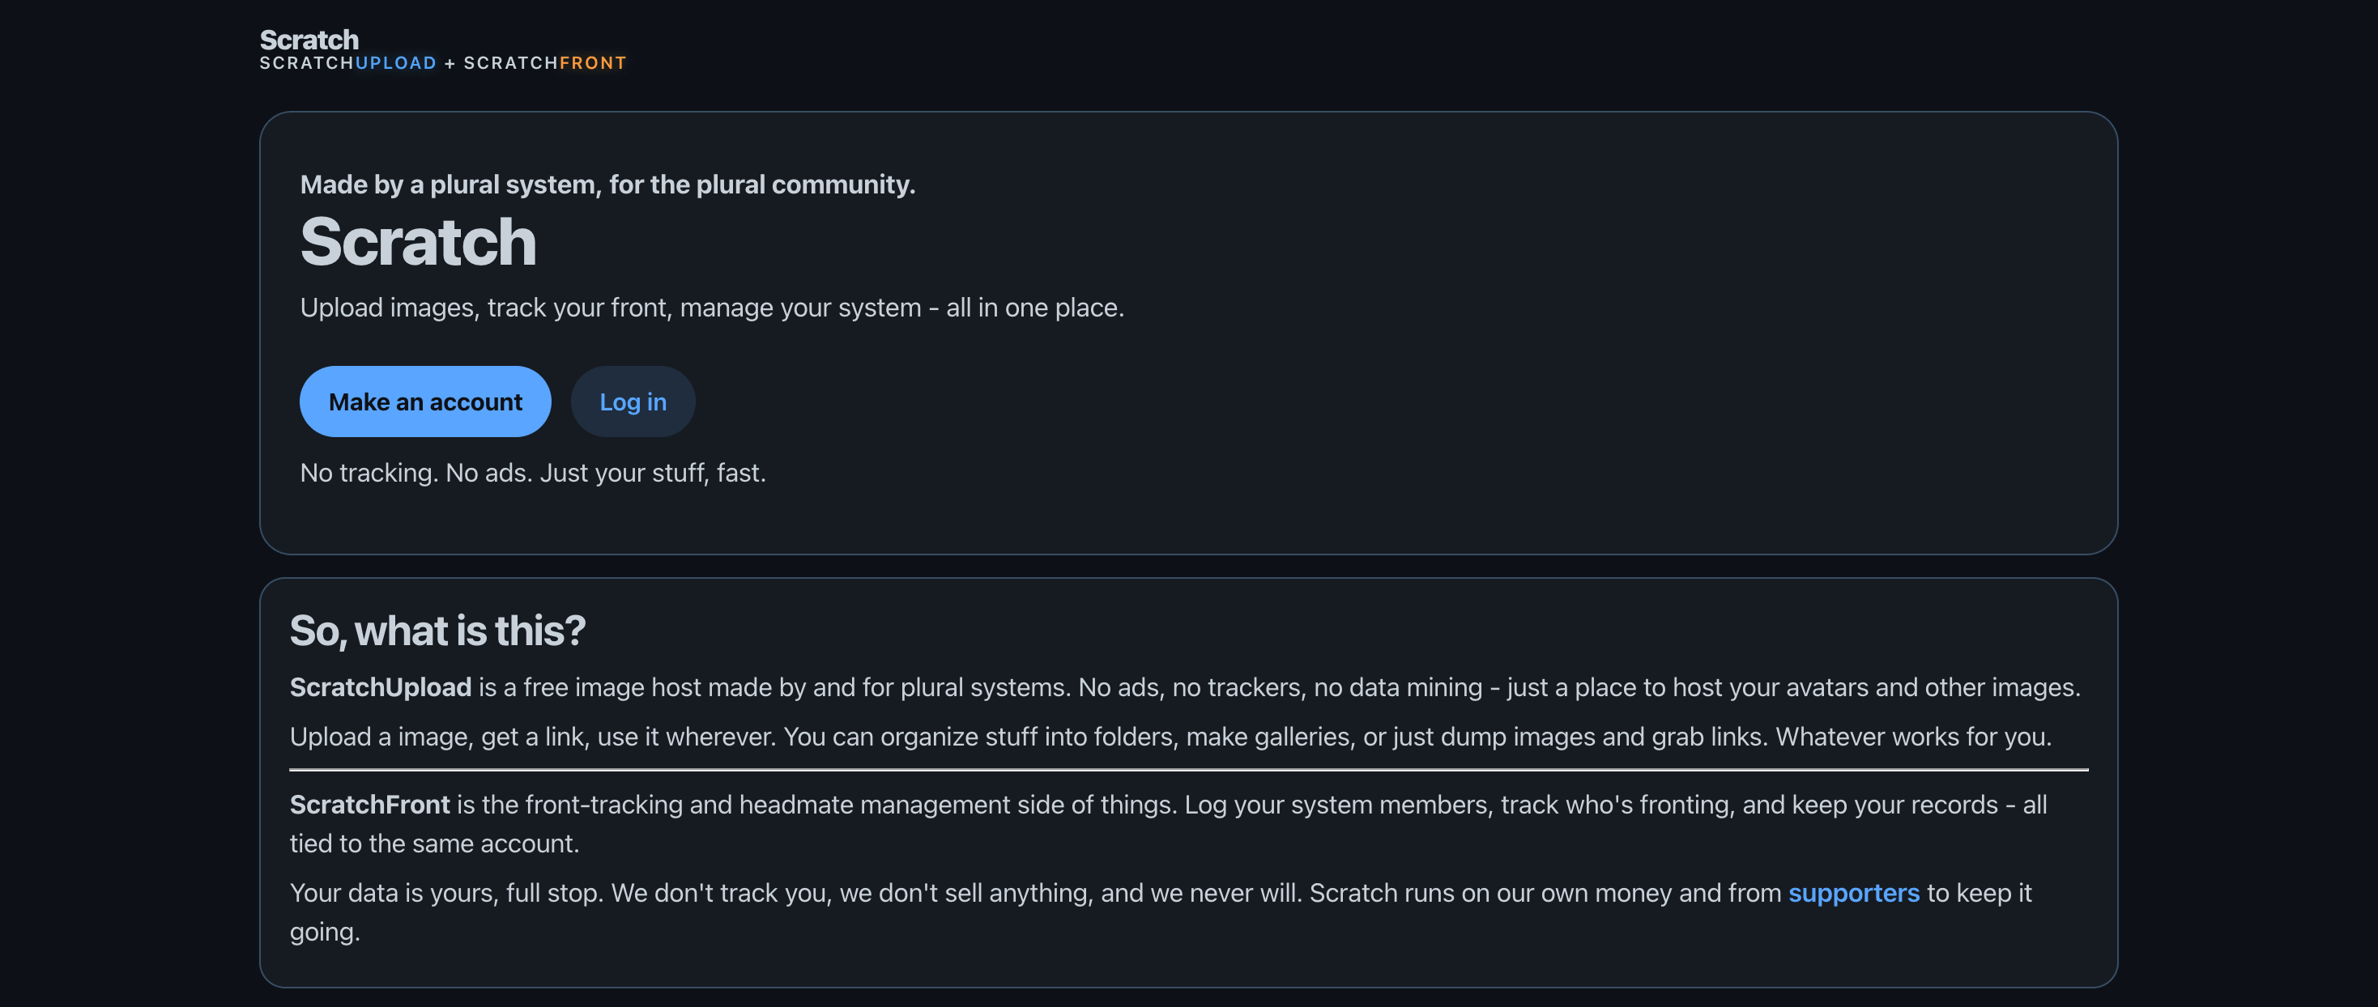This screenshot has height=1007, width=2378.
Task: Click the large Scratch hero heading
Action: pos(417,242)
